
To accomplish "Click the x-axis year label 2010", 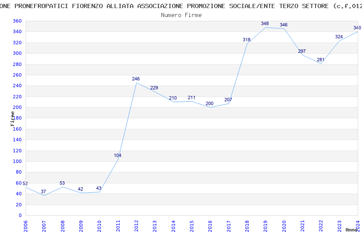I will pyautogui.click(x=100, y=226).
